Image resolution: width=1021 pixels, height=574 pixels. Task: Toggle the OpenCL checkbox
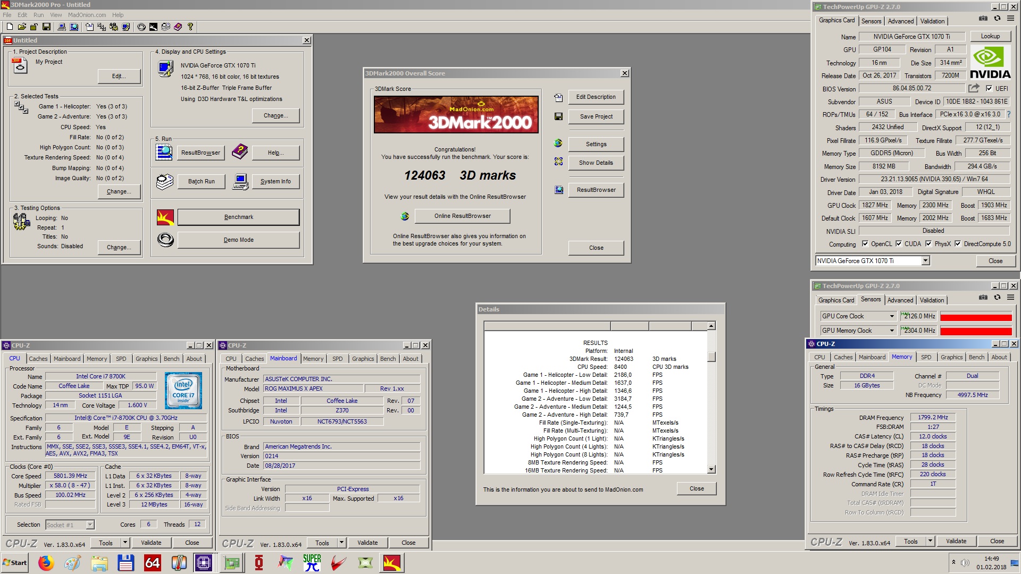(865, 244)
